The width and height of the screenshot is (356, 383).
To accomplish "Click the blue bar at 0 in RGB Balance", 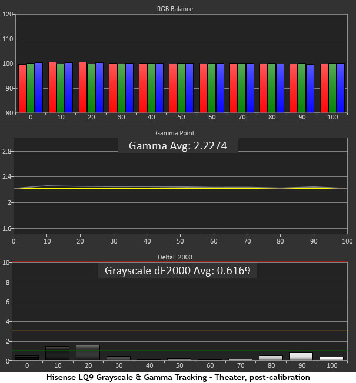I will (39, 87).
